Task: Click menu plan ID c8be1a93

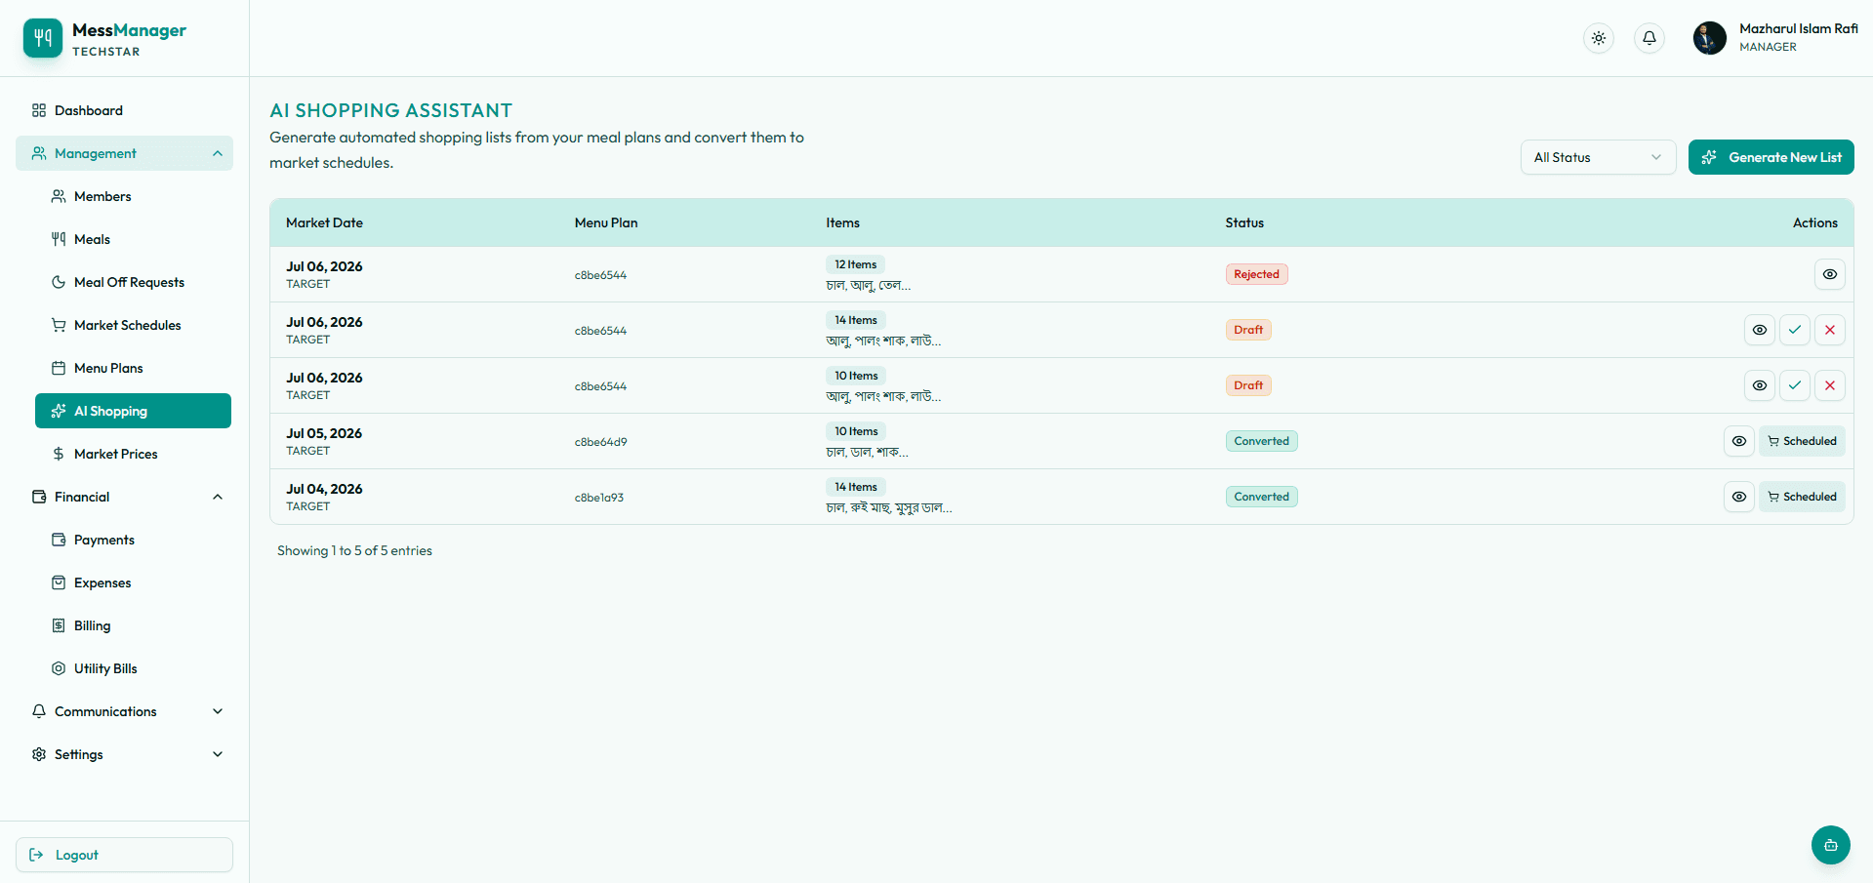Action: [x=599, y=498]
